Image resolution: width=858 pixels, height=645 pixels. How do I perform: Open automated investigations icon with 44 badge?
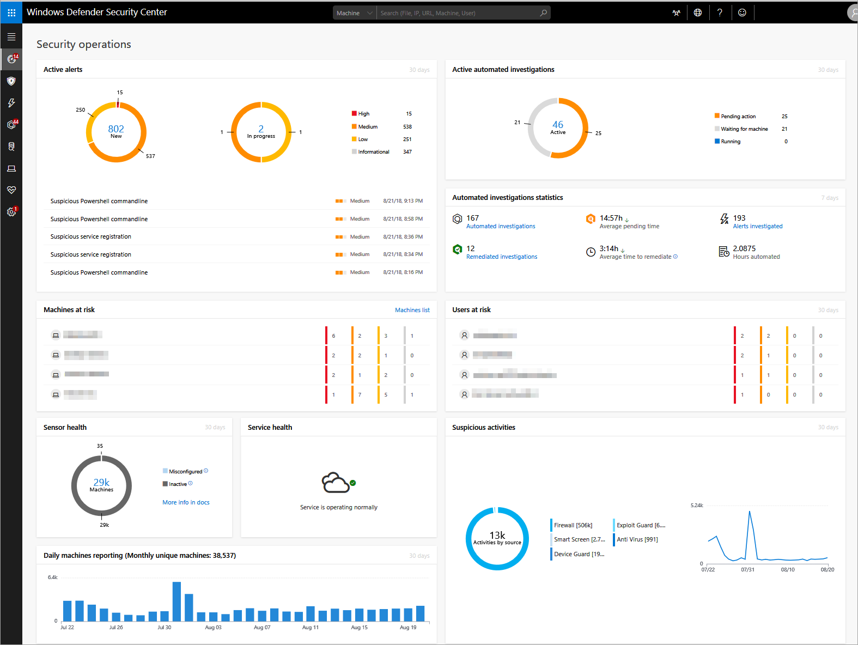click(x=11, y=125)
